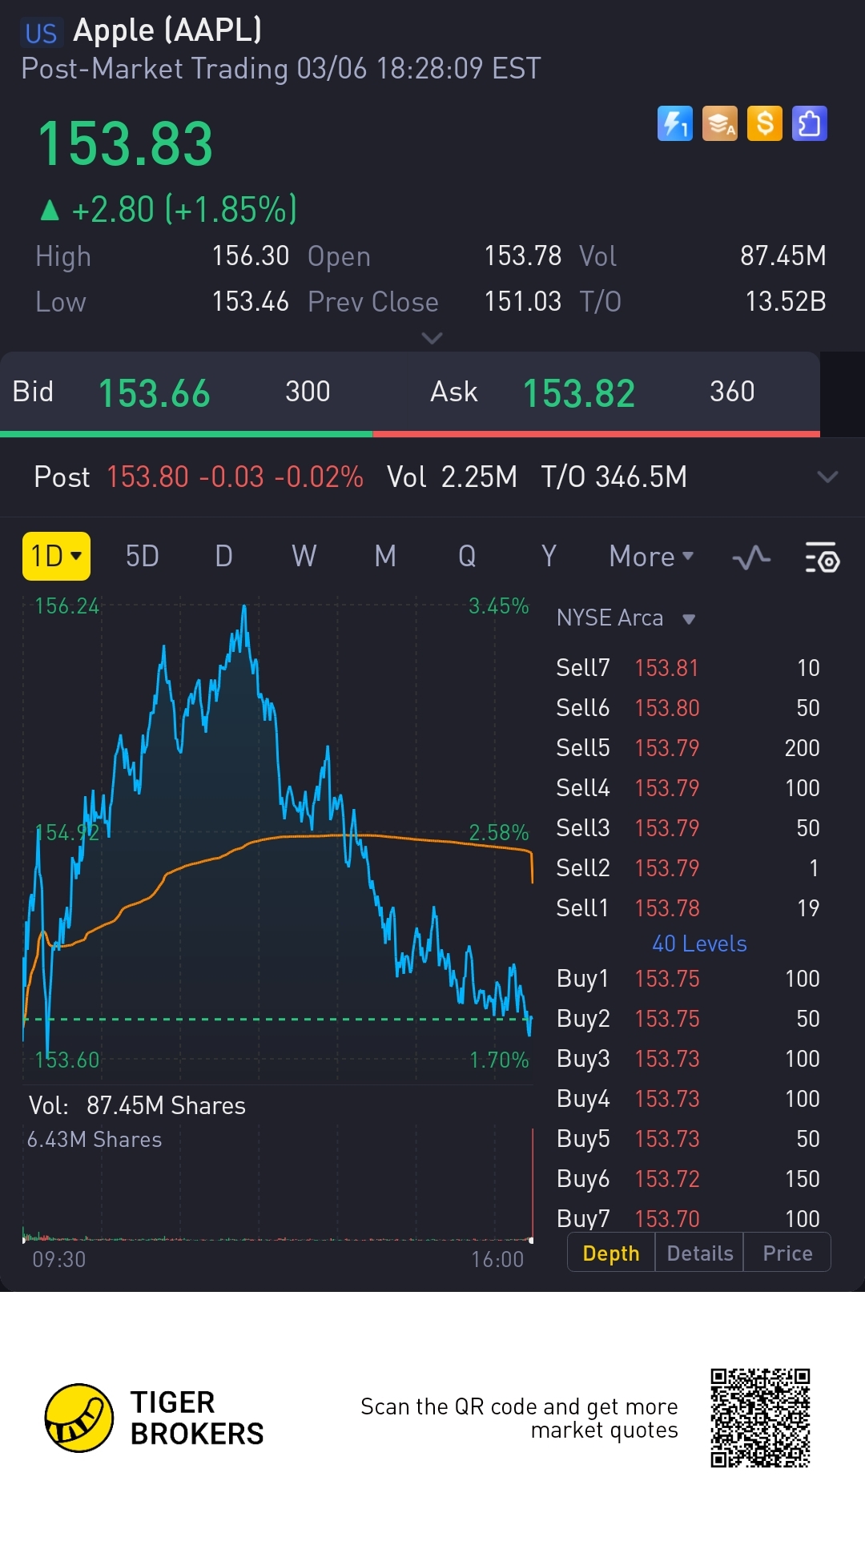Tap the Buy1 order book row

coord(688,979)
